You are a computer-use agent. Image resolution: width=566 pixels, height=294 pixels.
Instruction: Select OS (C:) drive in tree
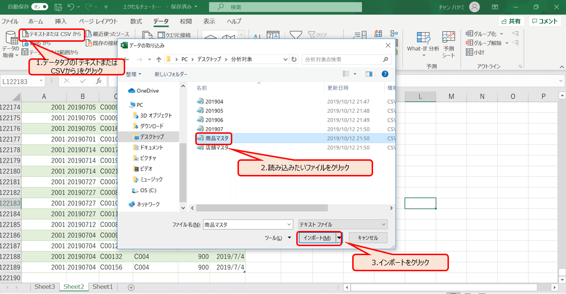point(145,190)
